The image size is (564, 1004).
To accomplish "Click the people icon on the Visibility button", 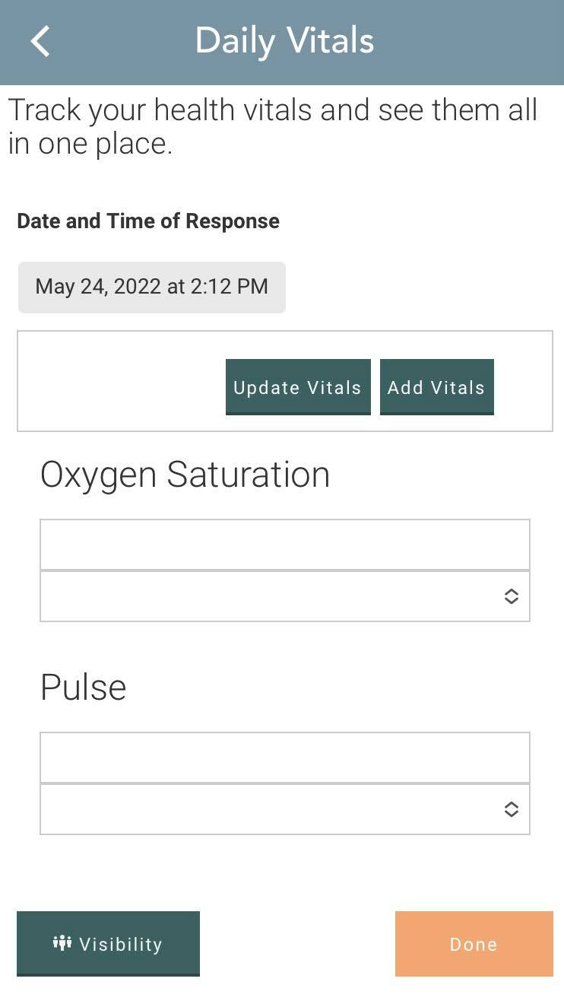I will 61,944.
